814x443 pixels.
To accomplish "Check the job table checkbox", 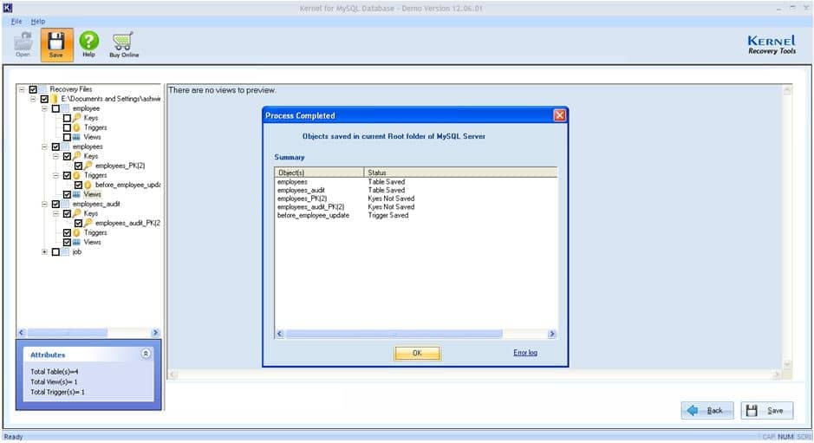I will pyautogui.click(x=55, y=252).
